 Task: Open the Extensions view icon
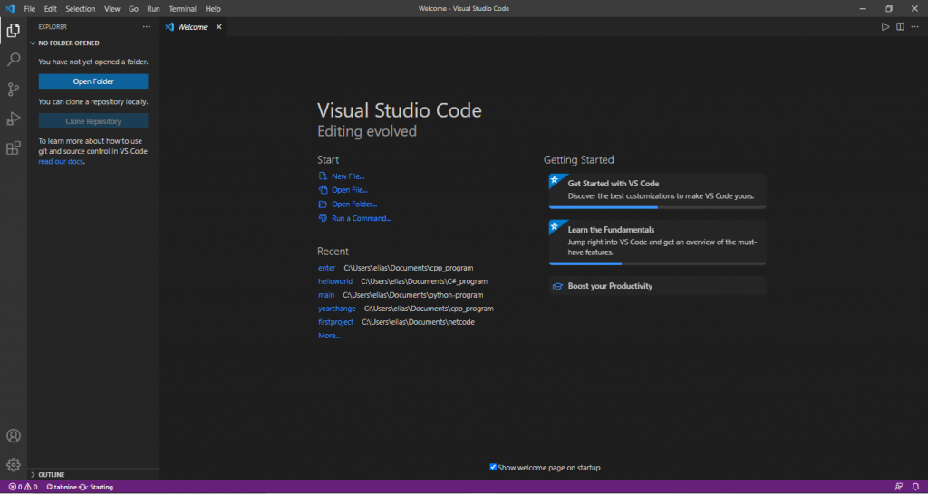tap(13, 147)
